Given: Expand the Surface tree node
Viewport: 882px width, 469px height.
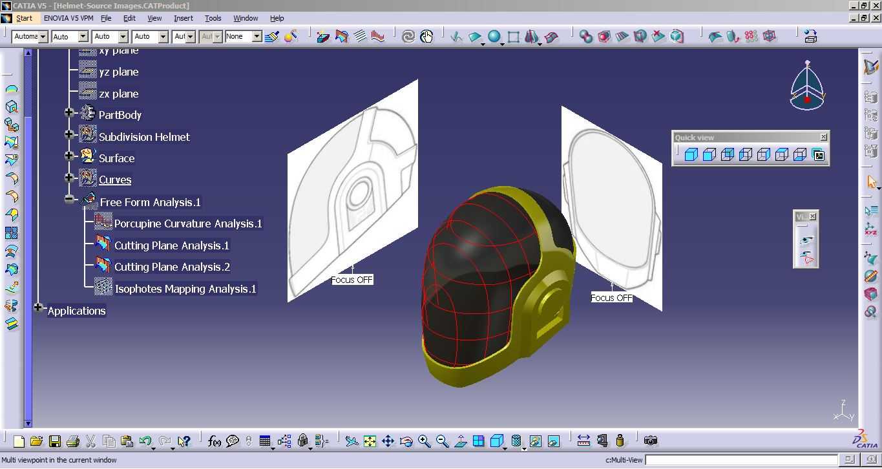Looking at the screenshot, I should click(x=69, y=156).
